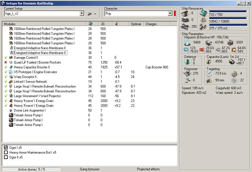Click Quad LiF Fueled Booster Rockets icon
Viewport: 252px width, 172px height.
click(x=11, y=62)
